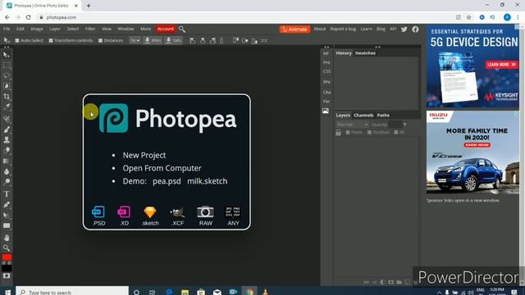Select the Rectangle Select tool

(x=7, y=66)
